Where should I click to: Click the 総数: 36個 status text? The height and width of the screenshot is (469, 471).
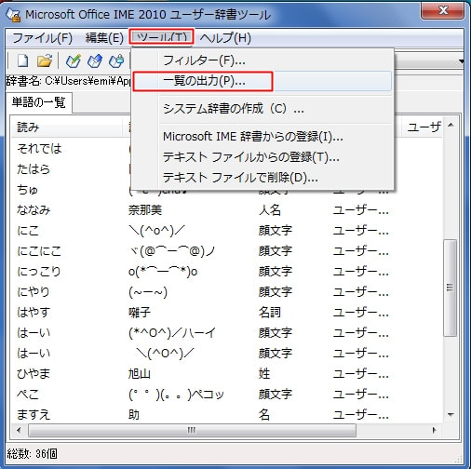(x=32, y=454)
